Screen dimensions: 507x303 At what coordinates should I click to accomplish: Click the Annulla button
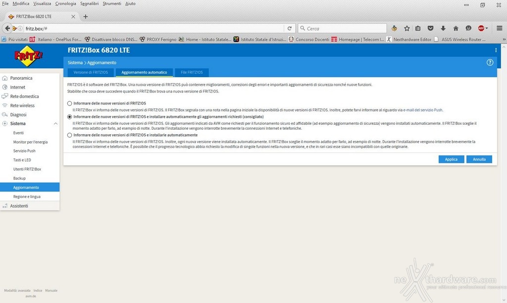pyautogui.click(x=479, y=159)
